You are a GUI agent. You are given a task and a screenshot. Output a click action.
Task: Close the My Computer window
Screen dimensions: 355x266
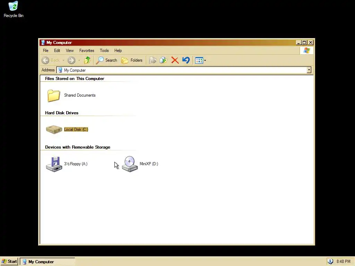click(311, 43)
